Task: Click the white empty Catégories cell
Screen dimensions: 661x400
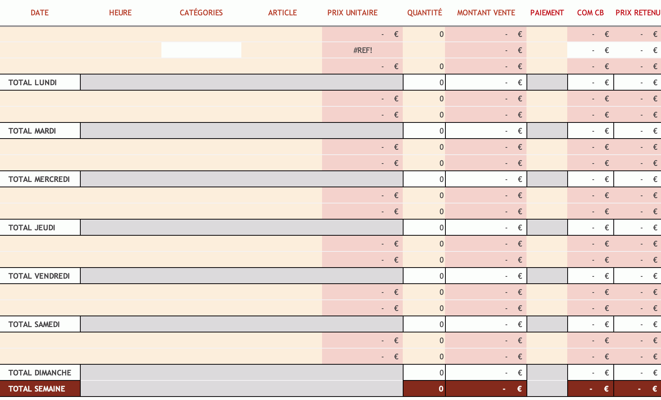Action: (201, 50)
